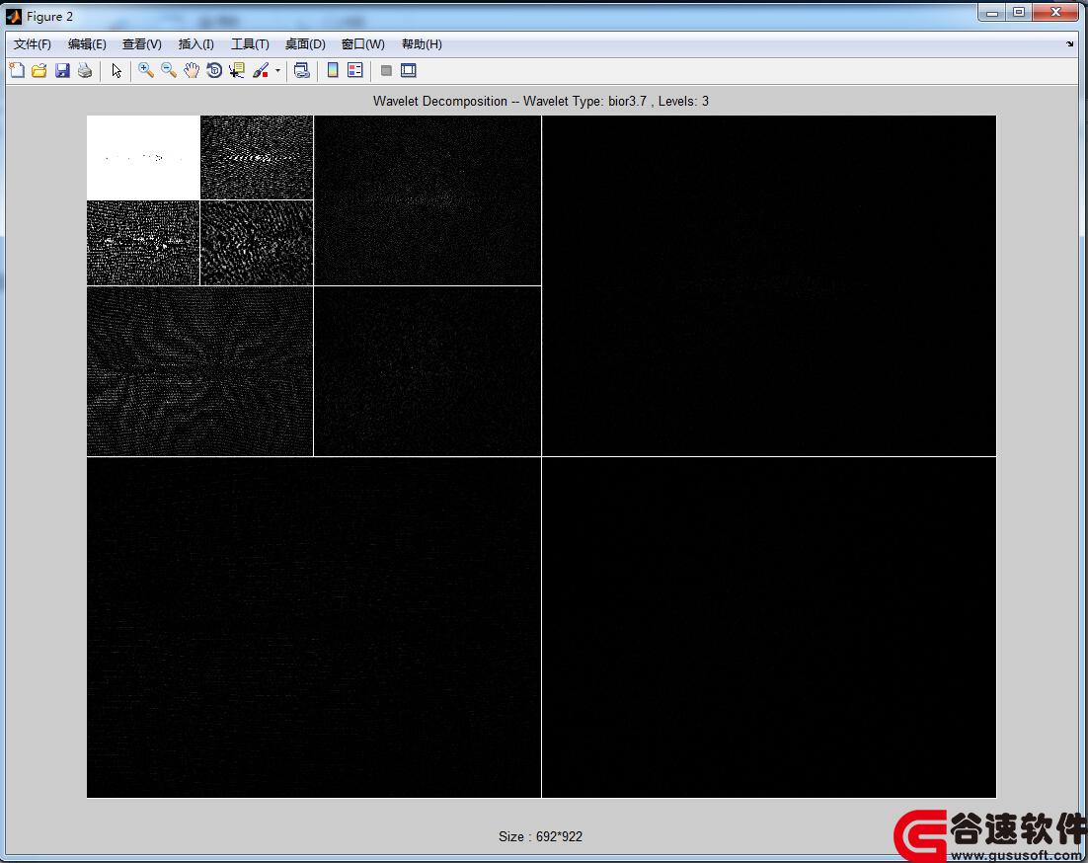Click the Wavelet Decomposition title text

tap(540, 102)
